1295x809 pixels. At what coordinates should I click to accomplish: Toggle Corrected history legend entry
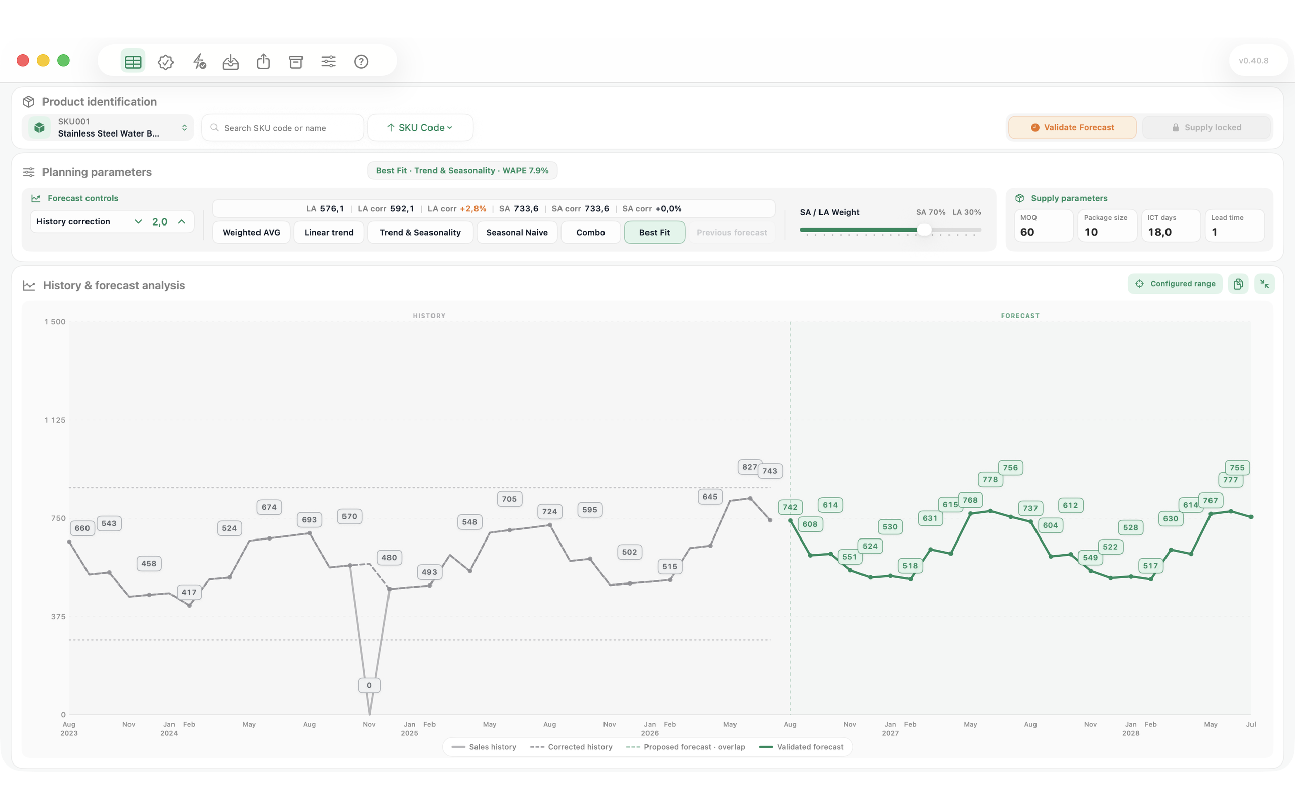[x=571, y=747]
